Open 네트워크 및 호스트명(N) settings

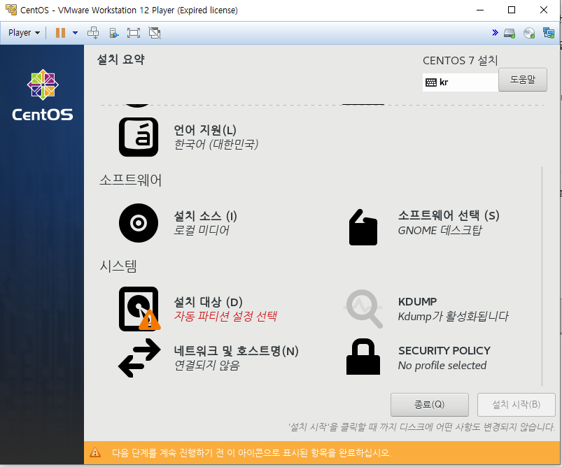(236, 351)
